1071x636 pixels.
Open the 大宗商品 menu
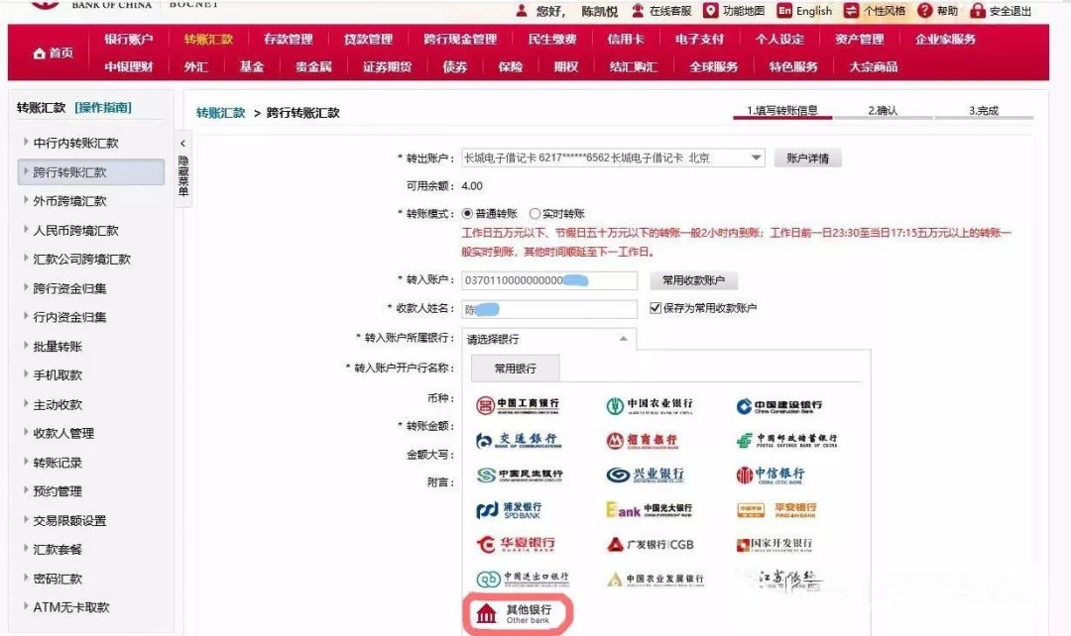point(873,66)
